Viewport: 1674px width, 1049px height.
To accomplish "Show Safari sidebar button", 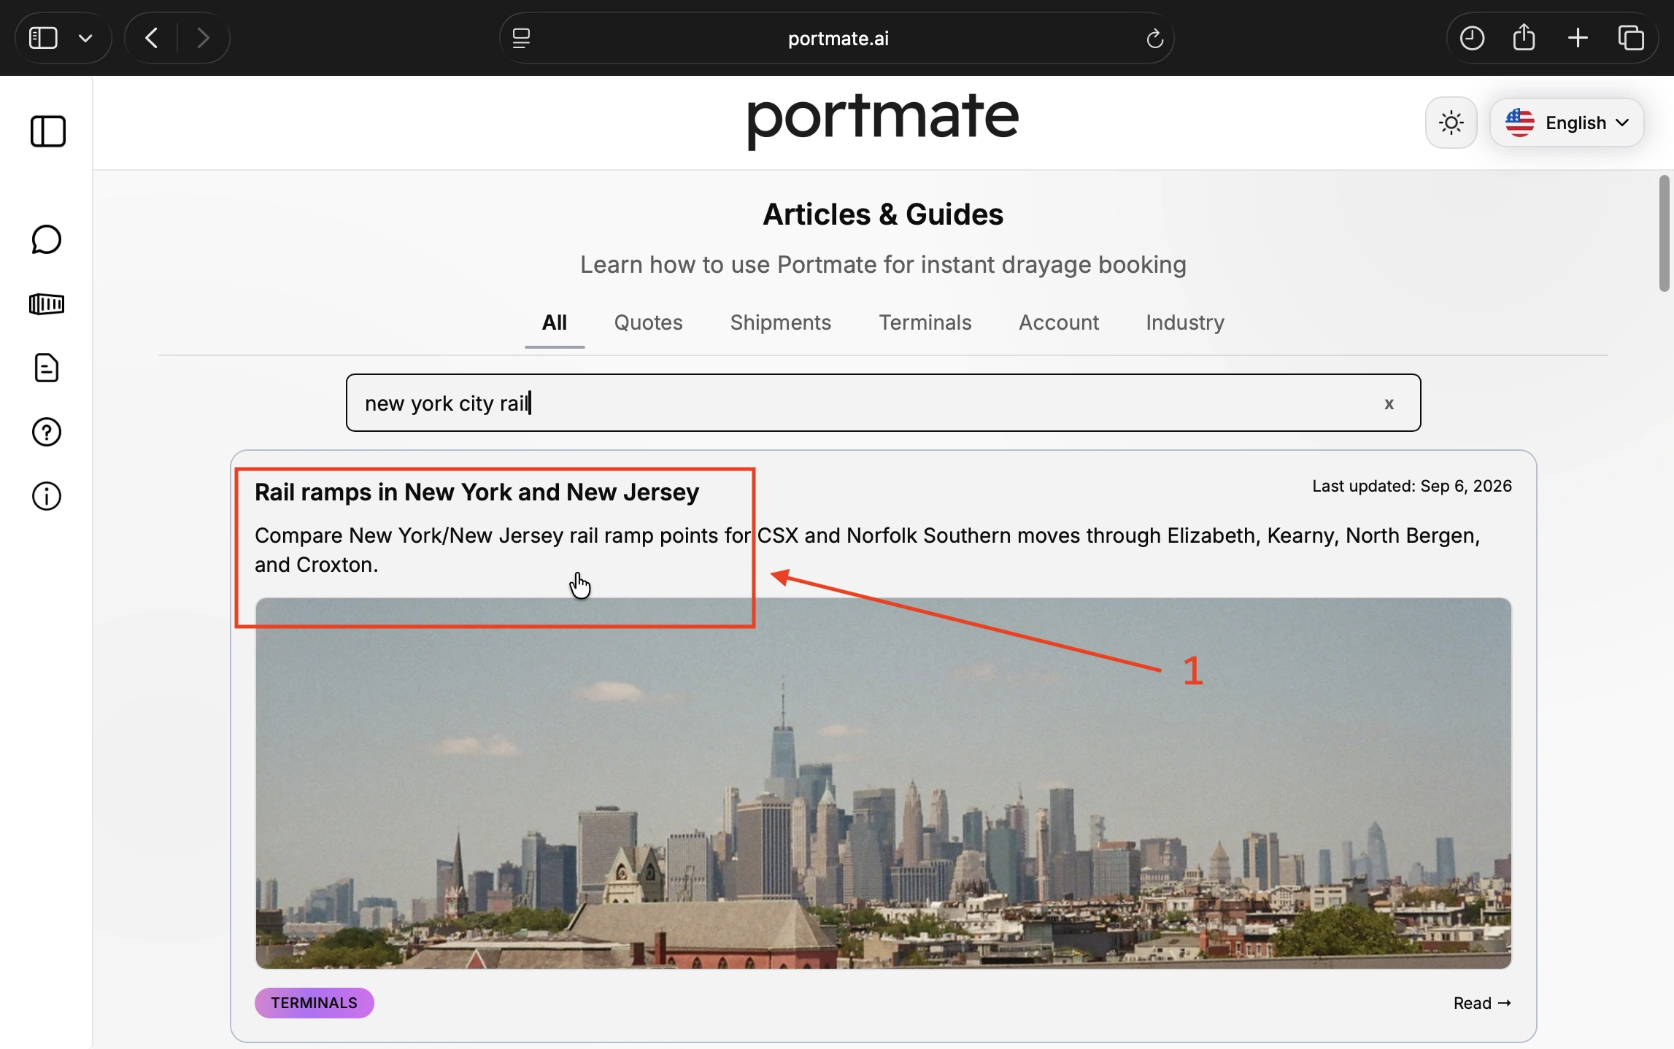I will point(43,38).
